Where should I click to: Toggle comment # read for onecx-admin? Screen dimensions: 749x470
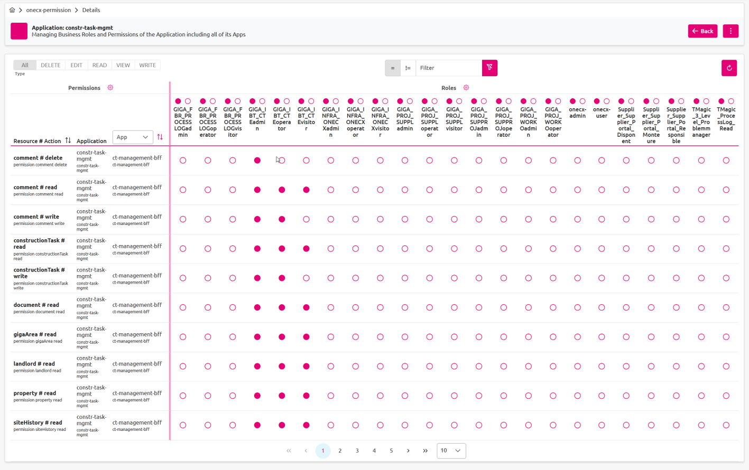pyautogui.click(x=577, y=190)
